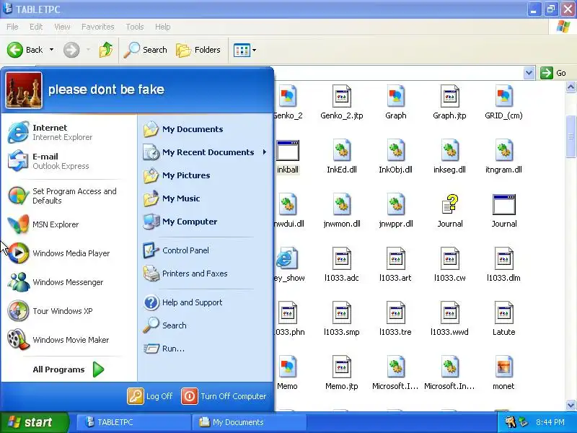Open My Computer

[180, 222]
